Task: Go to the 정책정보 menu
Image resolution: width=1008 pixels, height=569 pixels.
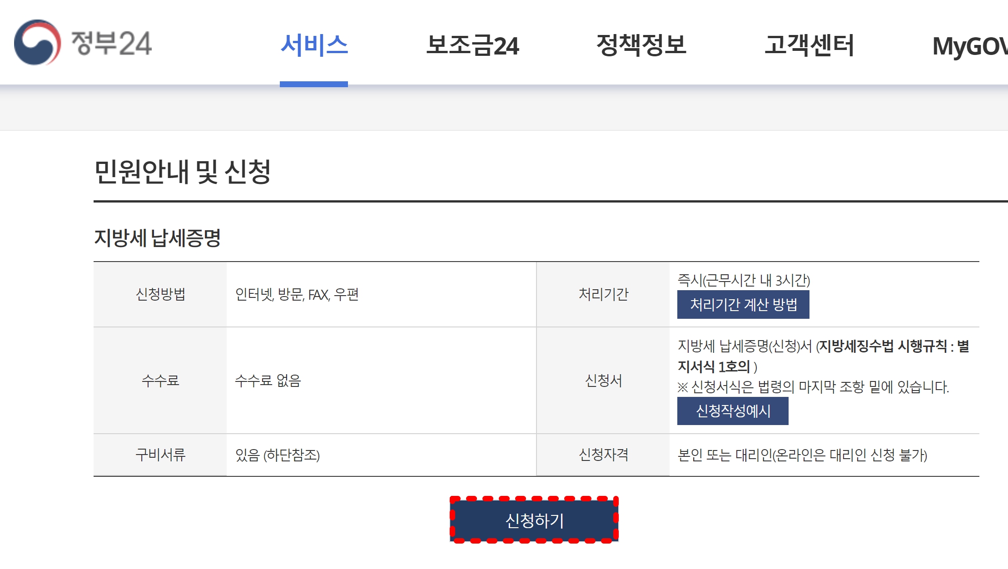Action: click(641, 45)
